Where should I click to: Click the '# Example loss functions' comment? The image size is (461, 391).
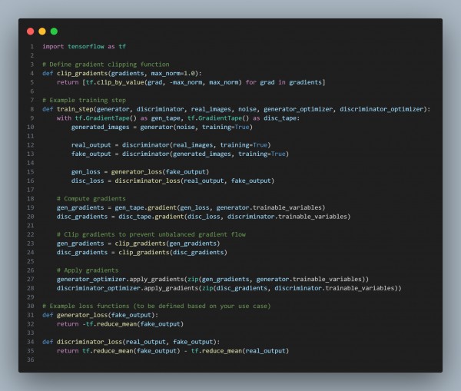(x=157, y=306)
